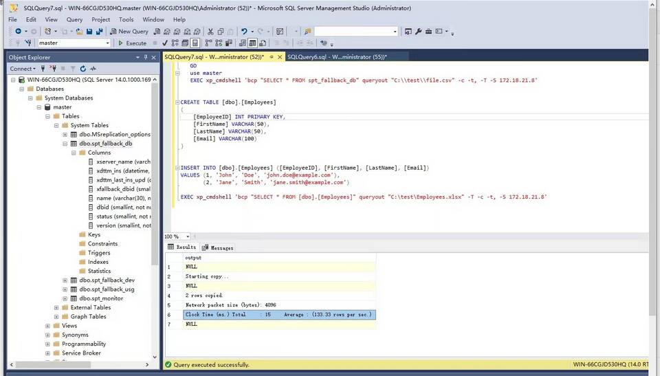Select the dbo.spt_fallback_dev table
The width and height of the screenshot is (660, 376).
tap(107, 280)
